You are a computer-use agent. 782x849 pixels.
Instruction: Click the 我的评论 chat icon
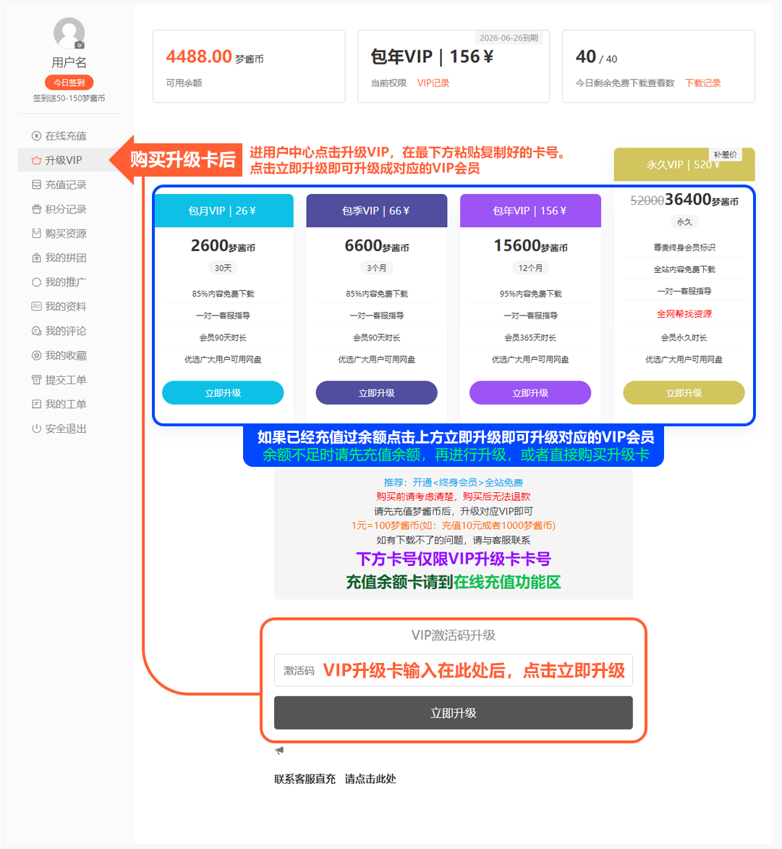[36, 331]
